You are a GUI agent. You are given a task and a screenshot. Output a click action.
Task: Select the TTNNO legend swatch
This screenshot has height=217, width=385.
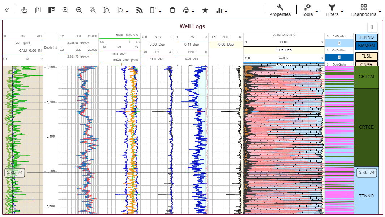coord(366,37)
